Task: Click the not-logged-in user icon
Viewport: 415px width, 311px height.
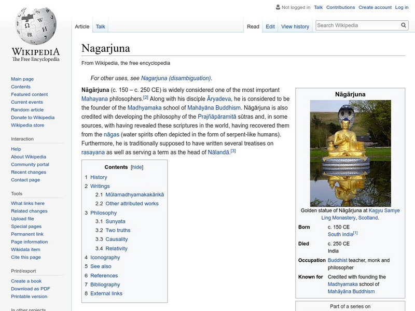Action: pyautogui.click(x=278, y=7)
